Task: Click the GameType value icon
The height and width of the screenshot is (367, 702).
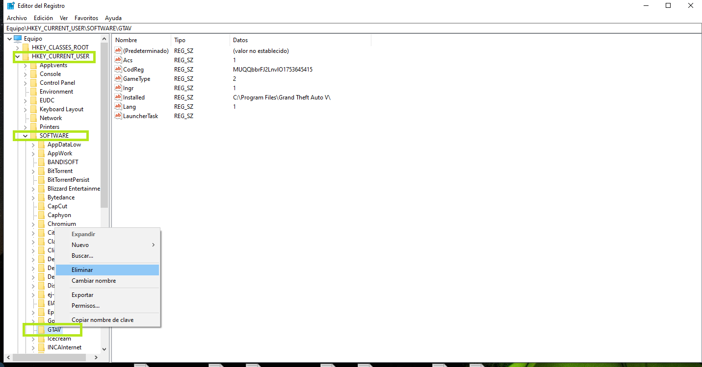Action: click(118, 79)
